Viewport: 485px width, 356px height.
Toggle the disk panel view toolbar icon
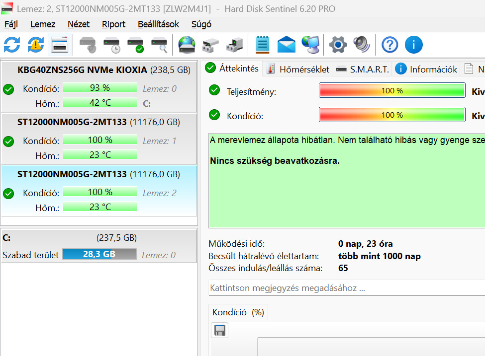tap(60, 45)
